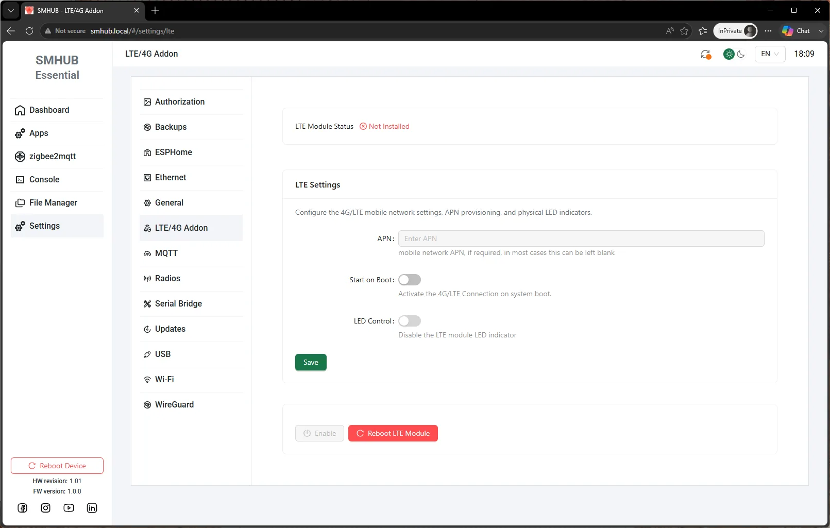
Task: Toggle LED Control switch
Action: 410,321
